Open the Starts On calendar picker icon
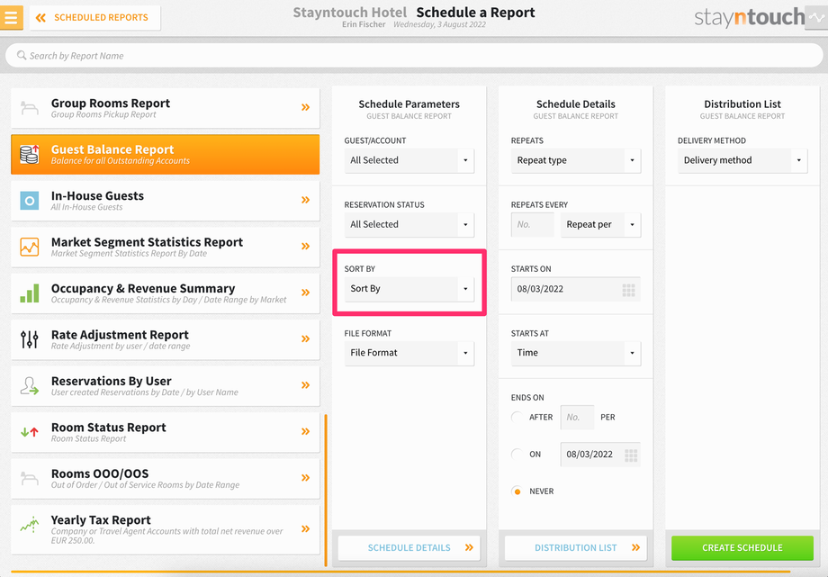828x577 pixels. [628, 290]
